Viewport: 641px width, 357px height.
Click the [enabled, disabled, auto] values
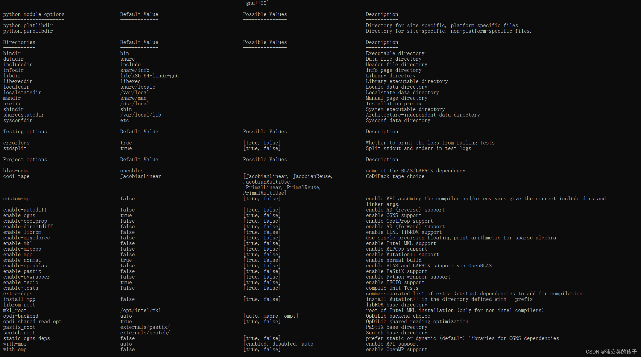coord(279,344)
